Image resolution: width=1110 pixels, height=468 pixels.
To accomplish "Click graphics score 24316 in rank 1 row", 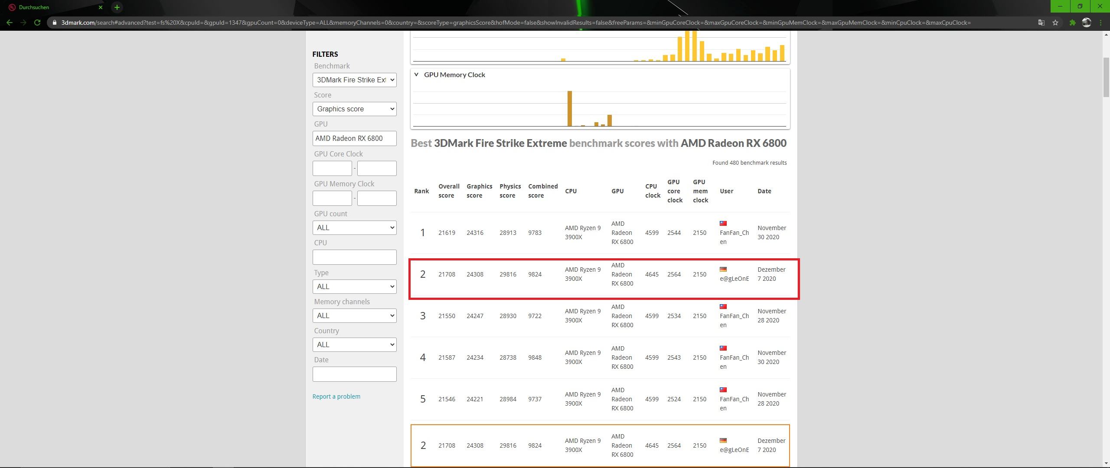I will 475,233.
